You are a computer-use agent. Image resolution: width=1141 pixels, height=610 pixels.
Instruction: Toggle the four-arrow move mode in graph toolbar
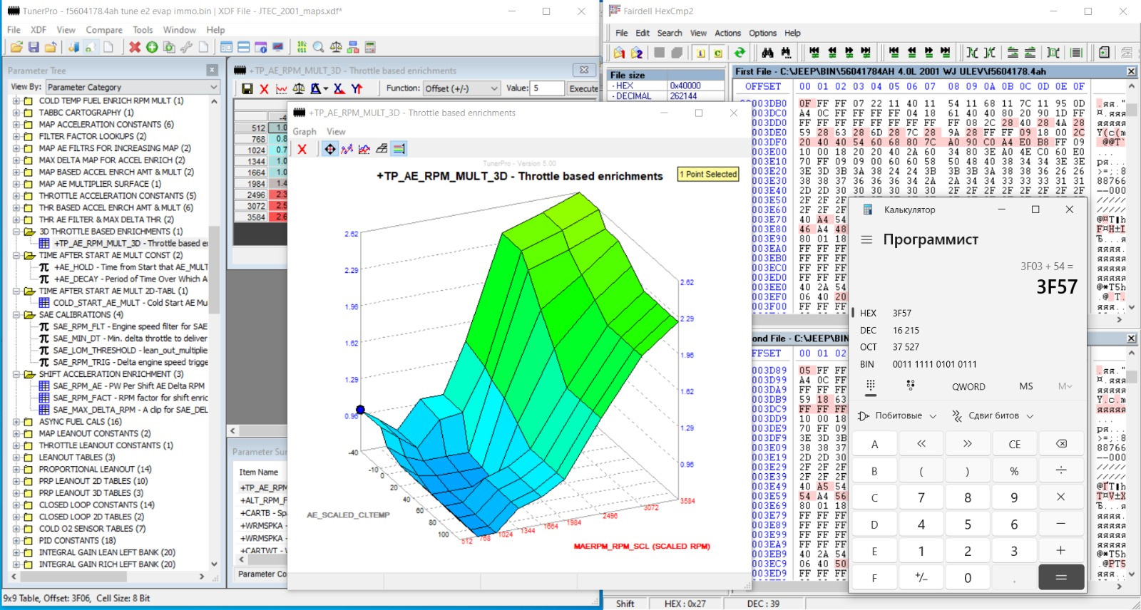click(x=329, y=149)
